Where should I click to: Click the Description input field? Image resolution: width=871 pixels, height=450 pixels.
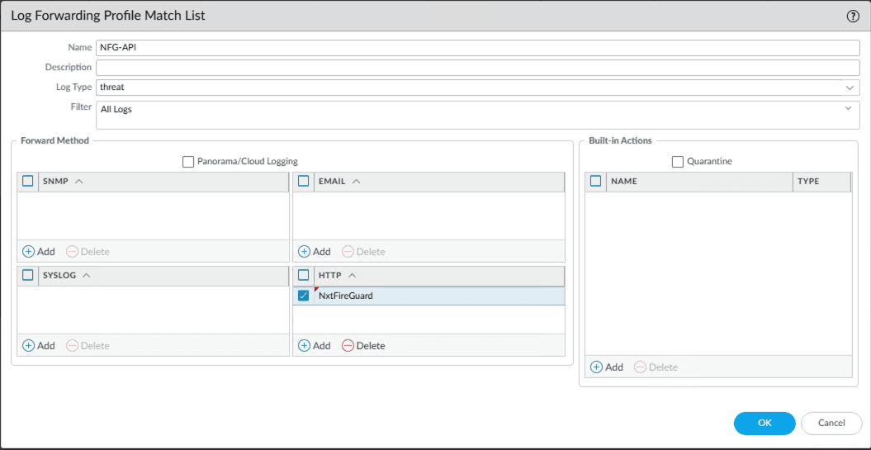(478, 67)
